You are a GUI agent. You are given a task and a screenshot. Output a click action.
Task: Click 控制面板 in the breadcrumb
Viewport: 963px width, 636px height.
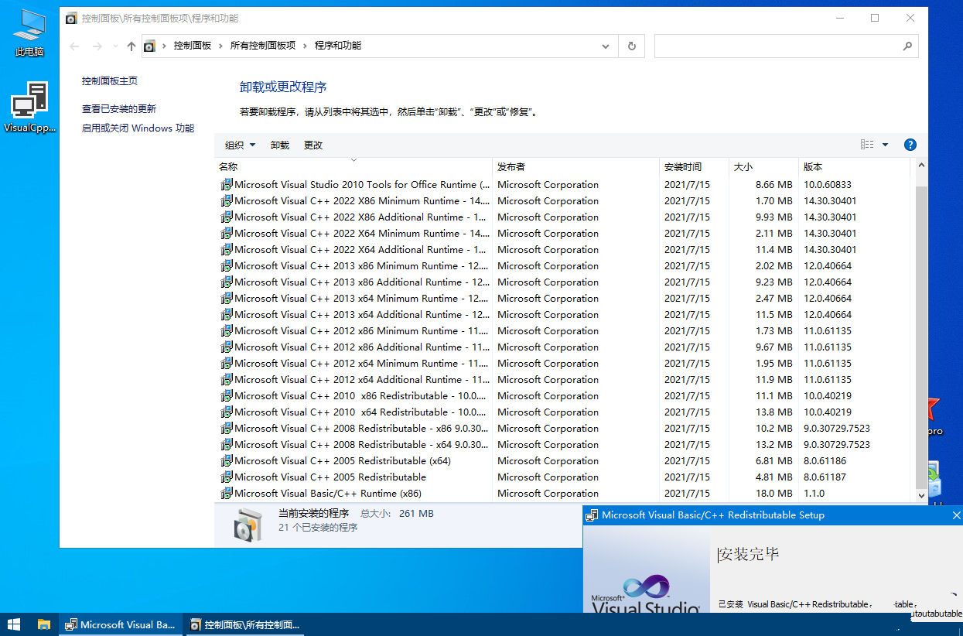[x=193, y=46]
